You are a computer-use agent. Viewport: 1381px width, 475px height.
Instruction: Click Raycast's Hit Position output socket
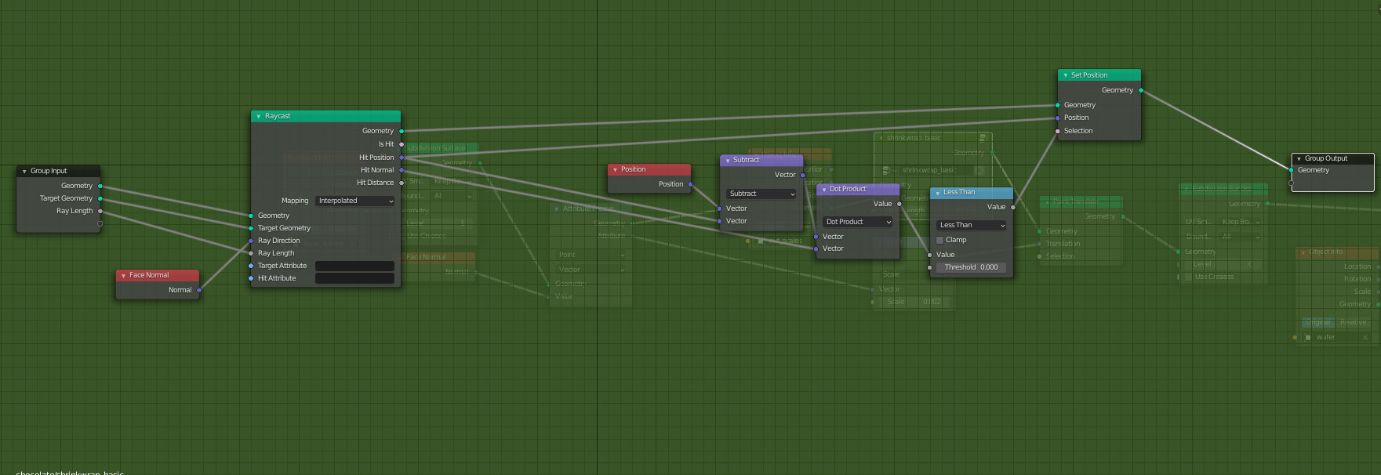pyautogui.click(x=402, y=158)
